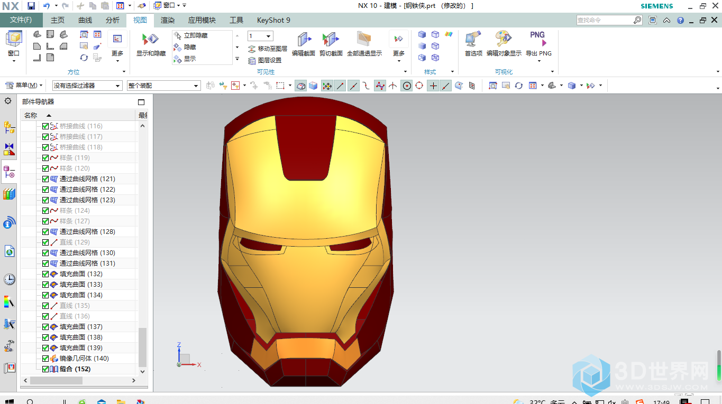The height and width of the screenshot is (404, 722).
Task: Select the 立即隐藏 immediate hide tool
Action: point(191,35)
